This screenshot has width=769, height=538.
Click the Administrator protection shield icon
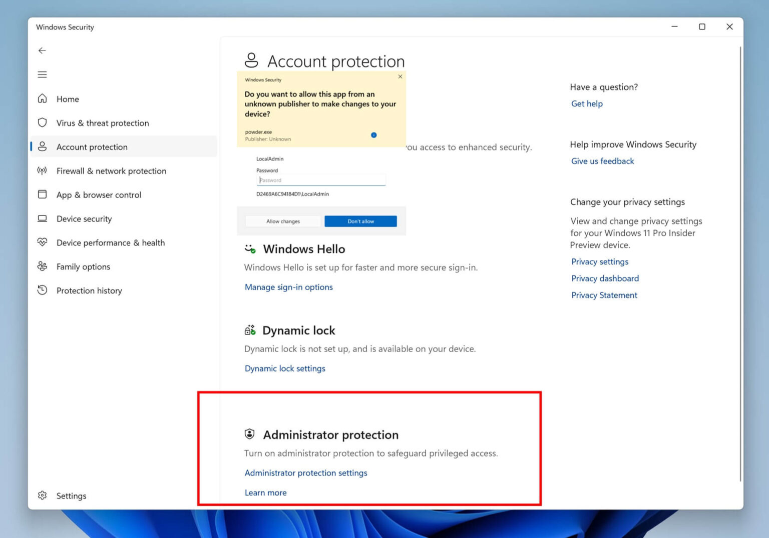pyautogui.click(x=250, y=434)
